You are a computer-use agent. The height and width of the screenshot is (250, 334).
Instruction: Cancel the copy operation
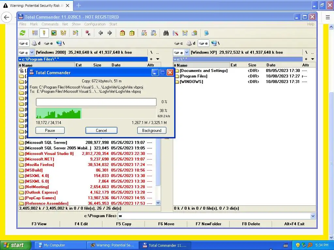pos(101,130)
